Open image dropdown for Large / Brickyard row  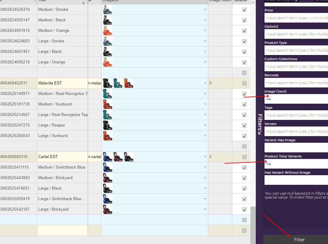click(205, 209)
